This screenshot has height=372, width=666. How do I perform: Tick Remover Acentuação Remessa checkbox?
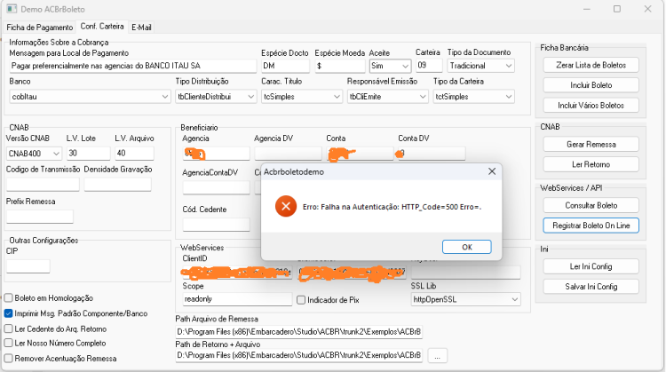9,359
